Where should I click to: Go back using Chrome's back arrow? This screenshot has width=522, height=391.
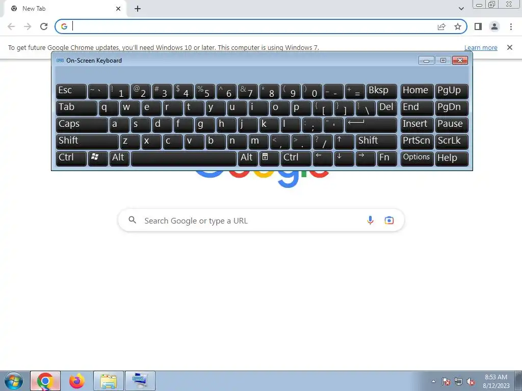coord(11,26)
